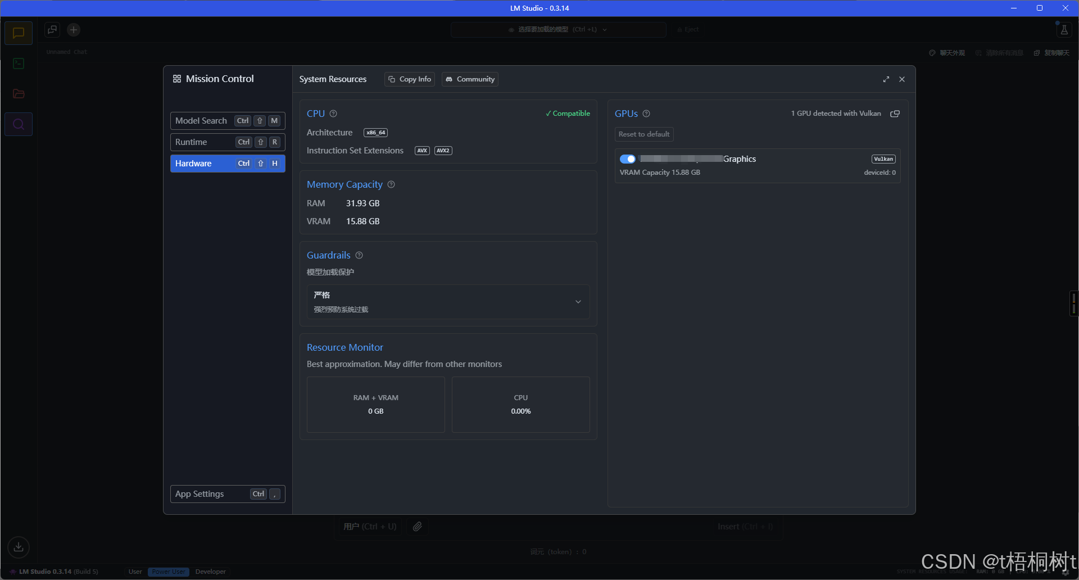Click the AVX2 extension badge
The width and height of the screenshot is (1079, 580).
click(443, 151)
